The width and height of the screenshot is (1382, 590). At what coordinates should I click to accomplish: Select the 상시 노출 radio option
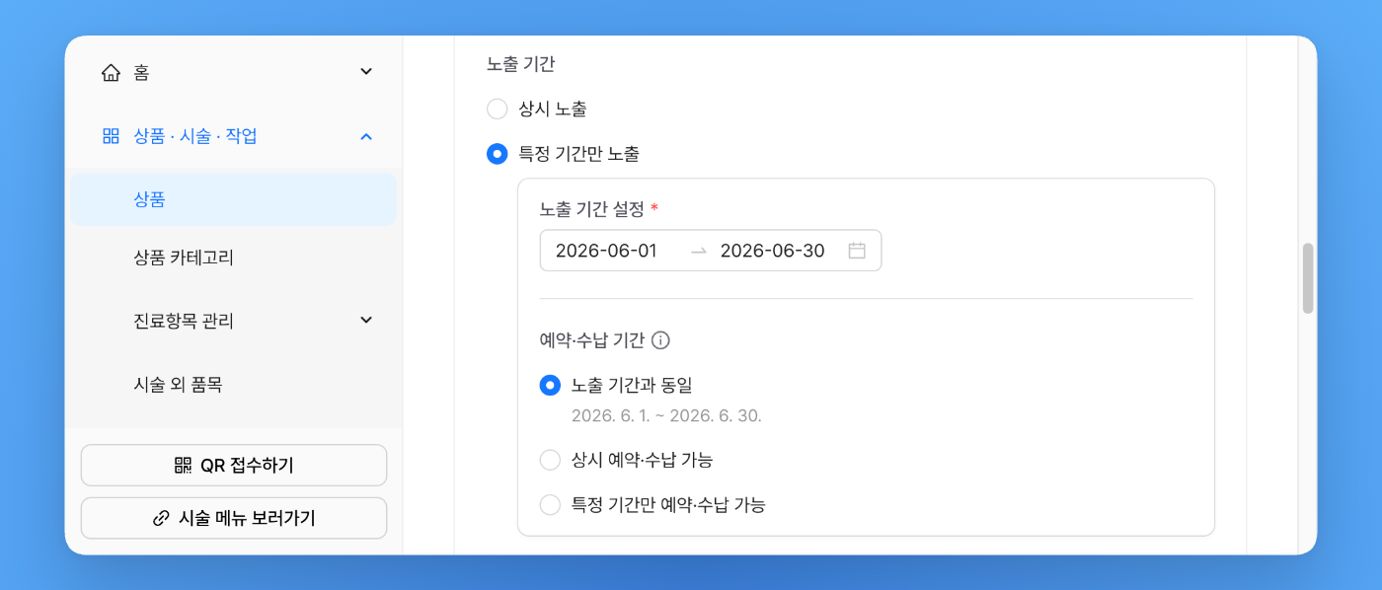pos(498,110)
